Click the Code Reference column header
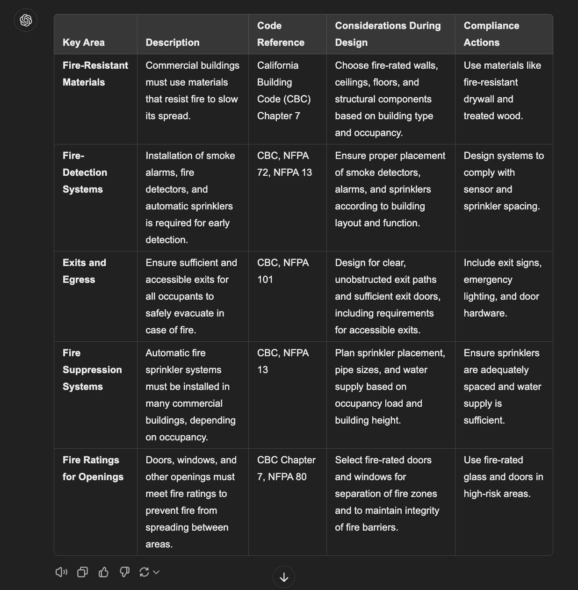 pos(281,34)
